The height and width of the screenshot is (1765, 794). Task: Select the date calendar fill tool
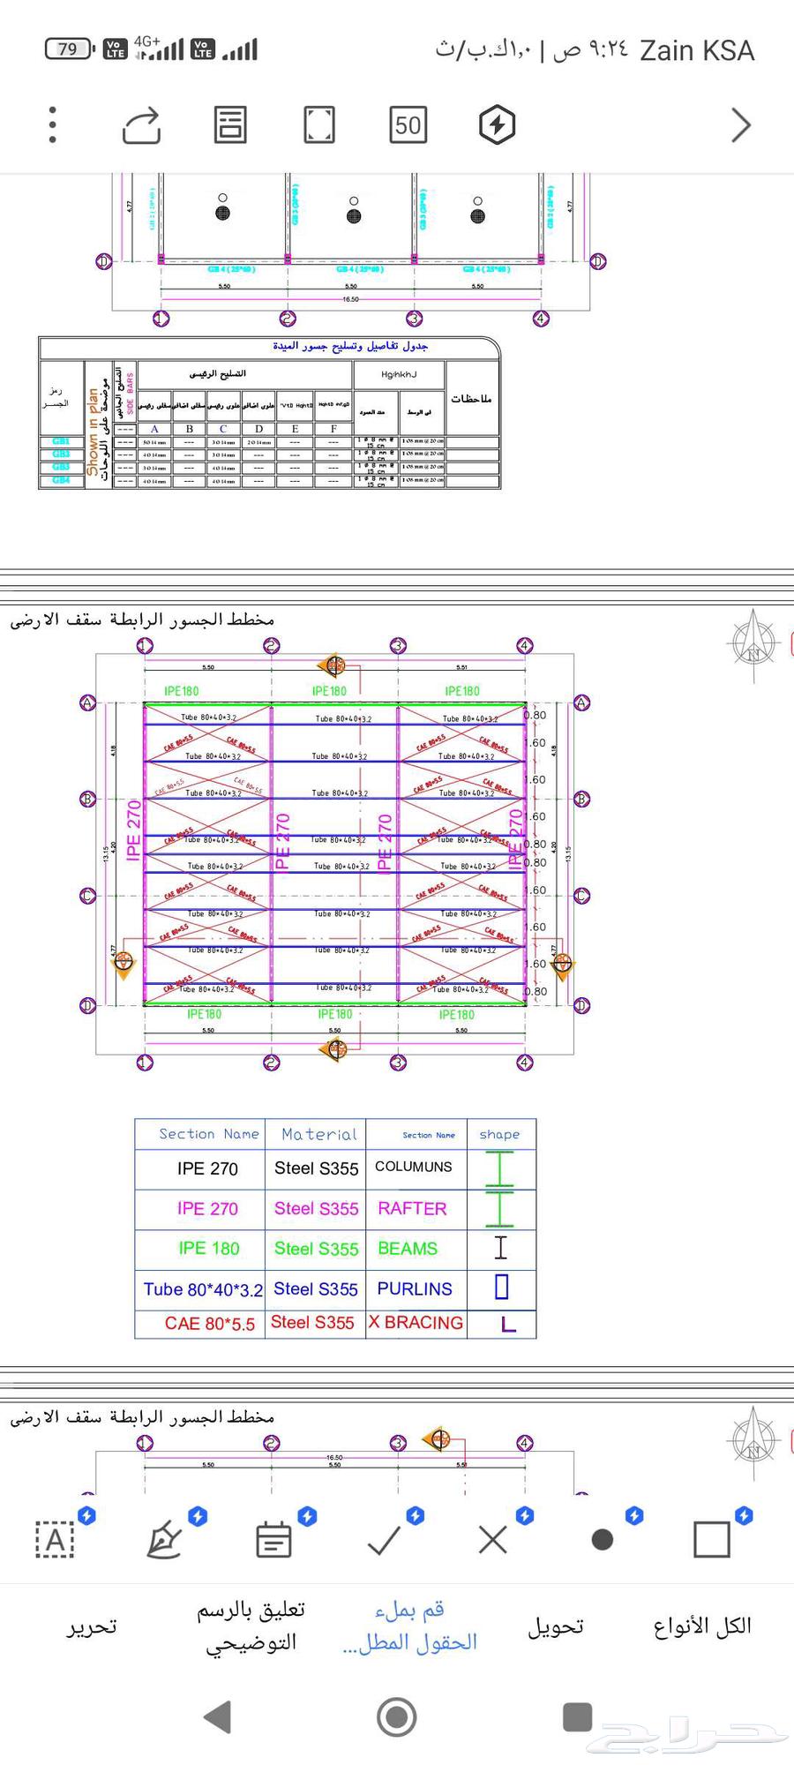click(x=273, y=1540)
